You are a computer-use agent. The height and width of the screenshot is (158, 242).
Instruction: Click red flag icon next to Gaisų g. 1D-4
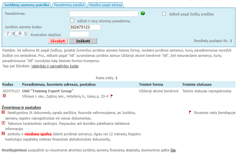pos(111,96)
